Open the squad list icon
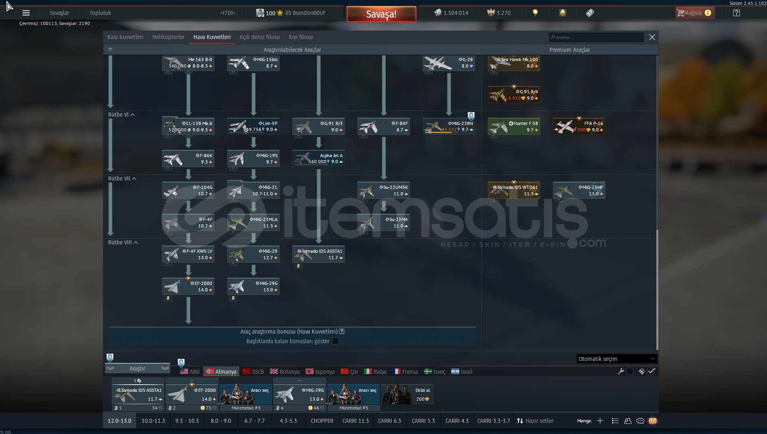 (x=615, y=421)
